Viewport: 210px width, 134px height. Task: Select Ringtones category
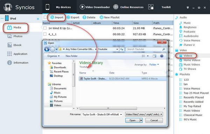(x=188, y=27)
